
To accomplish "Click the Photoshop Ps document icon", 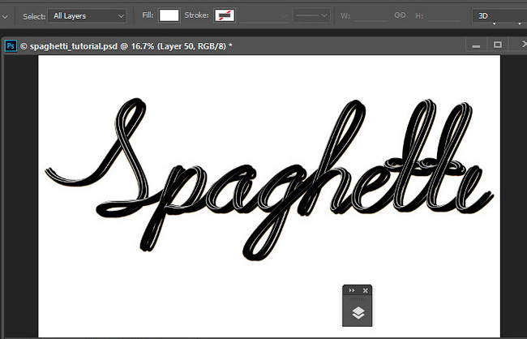I will tap(11, 45).
